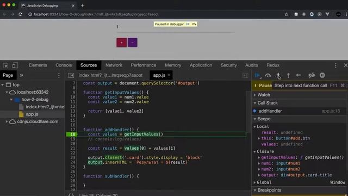The image size is (348, 196).
Task: Click line number 21 gutter to set breakpoint
Action: [73, 148]
